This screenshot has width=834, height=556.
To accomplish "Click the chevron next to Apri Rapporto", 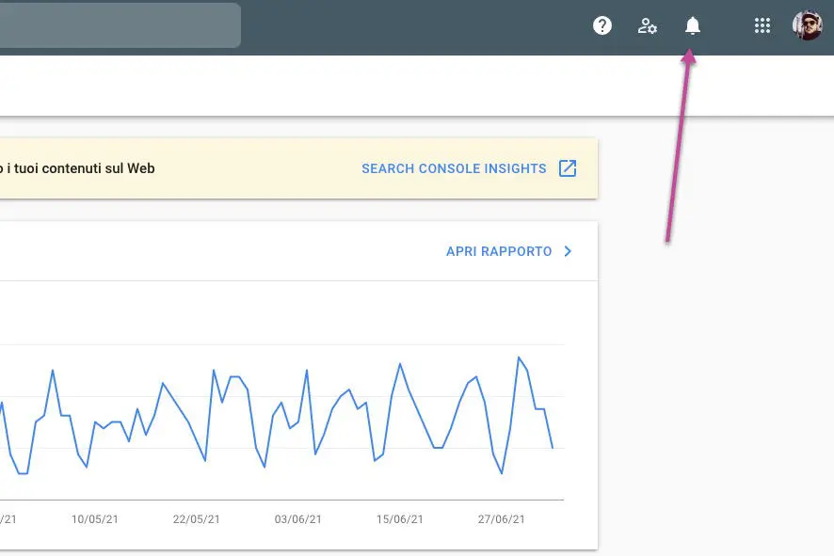I will point(568,251).
